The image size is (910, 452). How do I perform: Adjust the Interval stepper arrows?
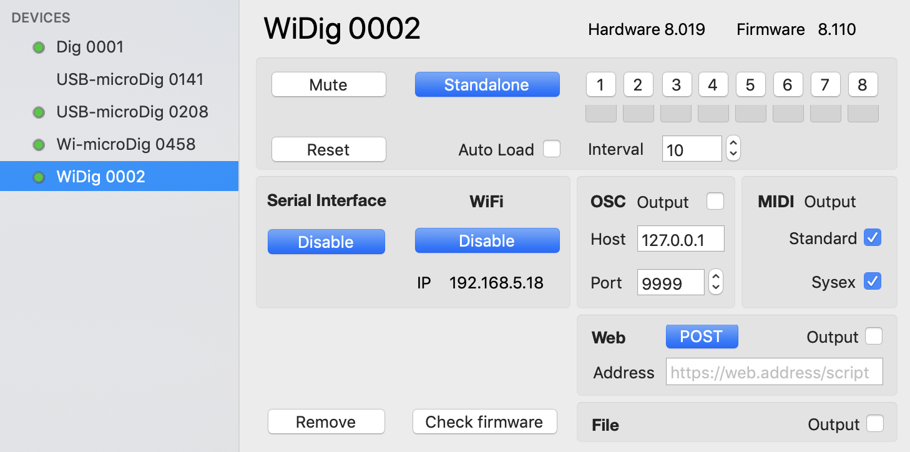(733, 149)
